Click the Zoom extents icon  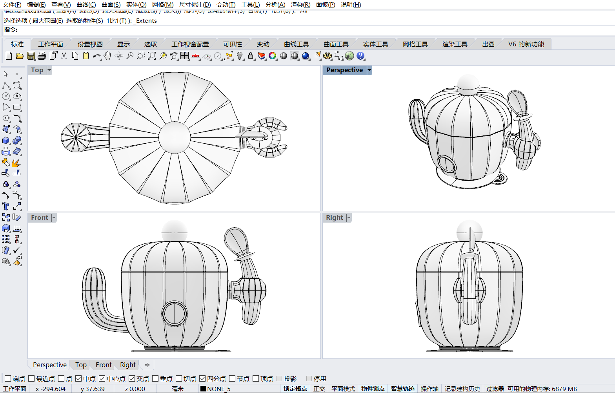tap(152, 56)
